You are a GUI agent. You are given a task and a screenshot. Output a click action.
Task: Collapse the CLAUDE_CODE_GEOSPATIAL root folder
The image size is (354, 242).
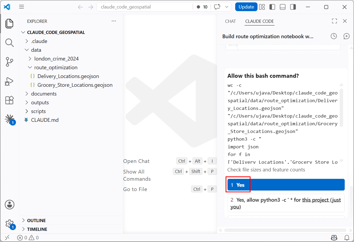[56, 32]
